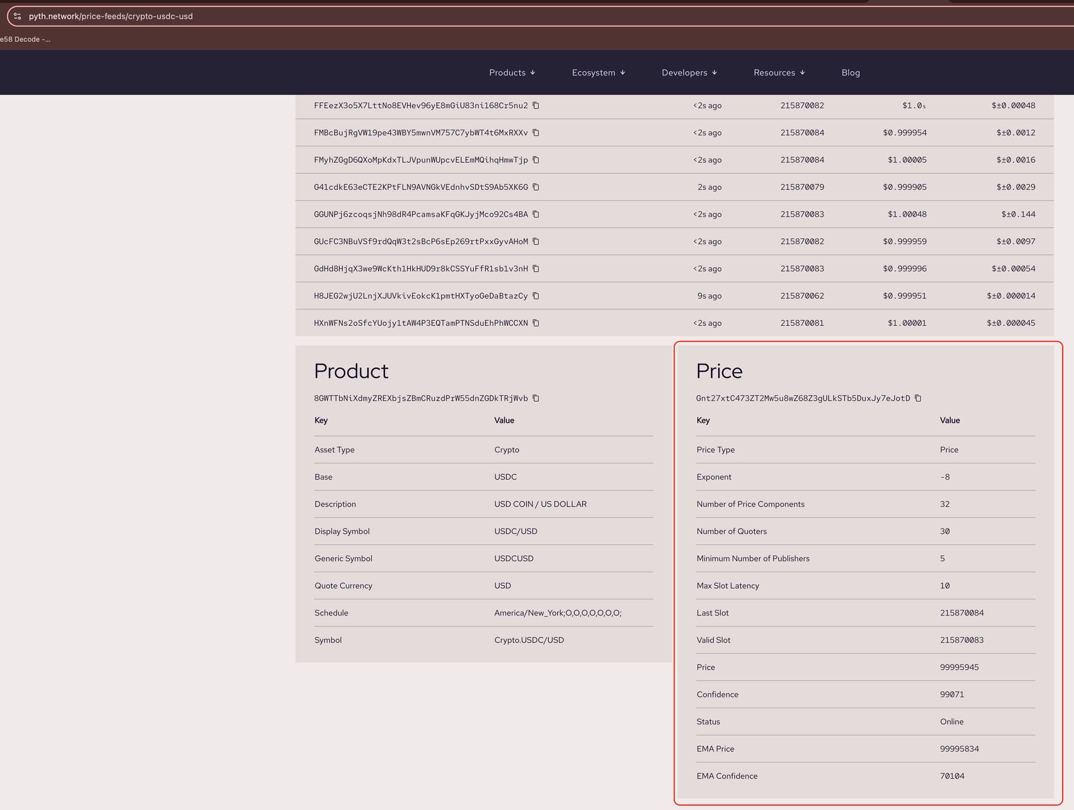The width and height of the screenshot is (1074, 810).
Task: Copy the Product account key 8GWTTbNiXdmy
Action: [x=535, y=399]
